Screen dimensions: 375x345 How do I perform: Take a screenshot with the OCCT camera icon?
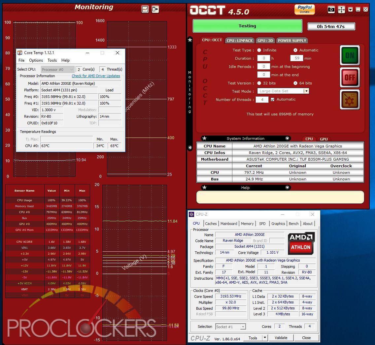click(331, 10)
